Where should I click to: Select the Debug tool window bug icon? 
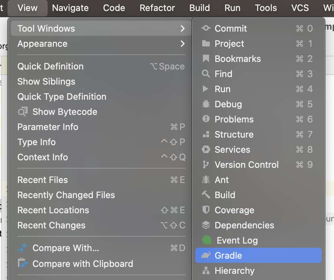(x=206, y=104)
